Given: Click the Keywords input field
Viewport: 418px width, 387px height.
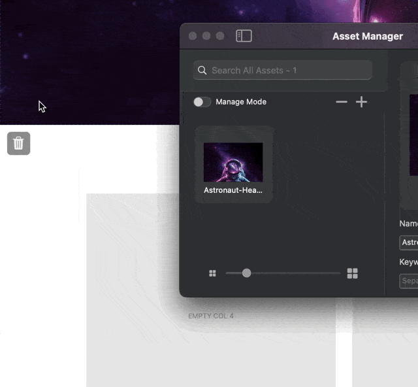Looking at the screenshot, I should [x=410, y=281].
